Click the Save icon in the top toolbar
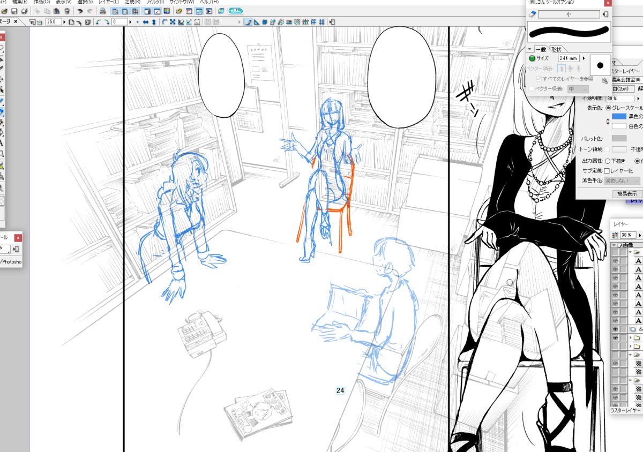 [x=14, y=11]
